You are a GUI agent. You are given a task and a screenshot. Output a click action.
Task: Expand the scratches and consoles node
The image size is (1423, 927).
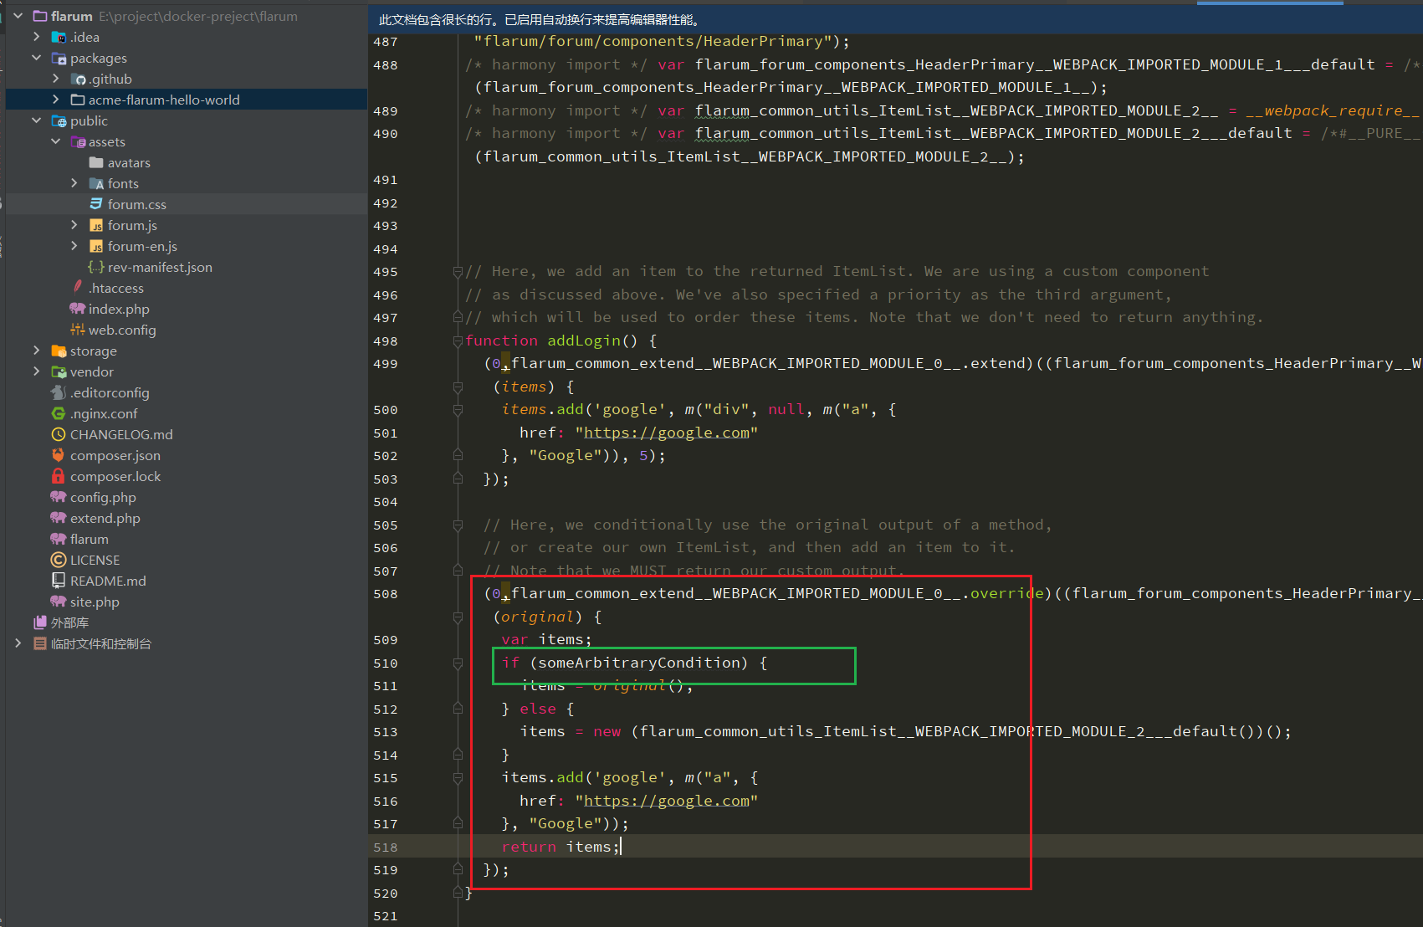[x=18, y=643]
